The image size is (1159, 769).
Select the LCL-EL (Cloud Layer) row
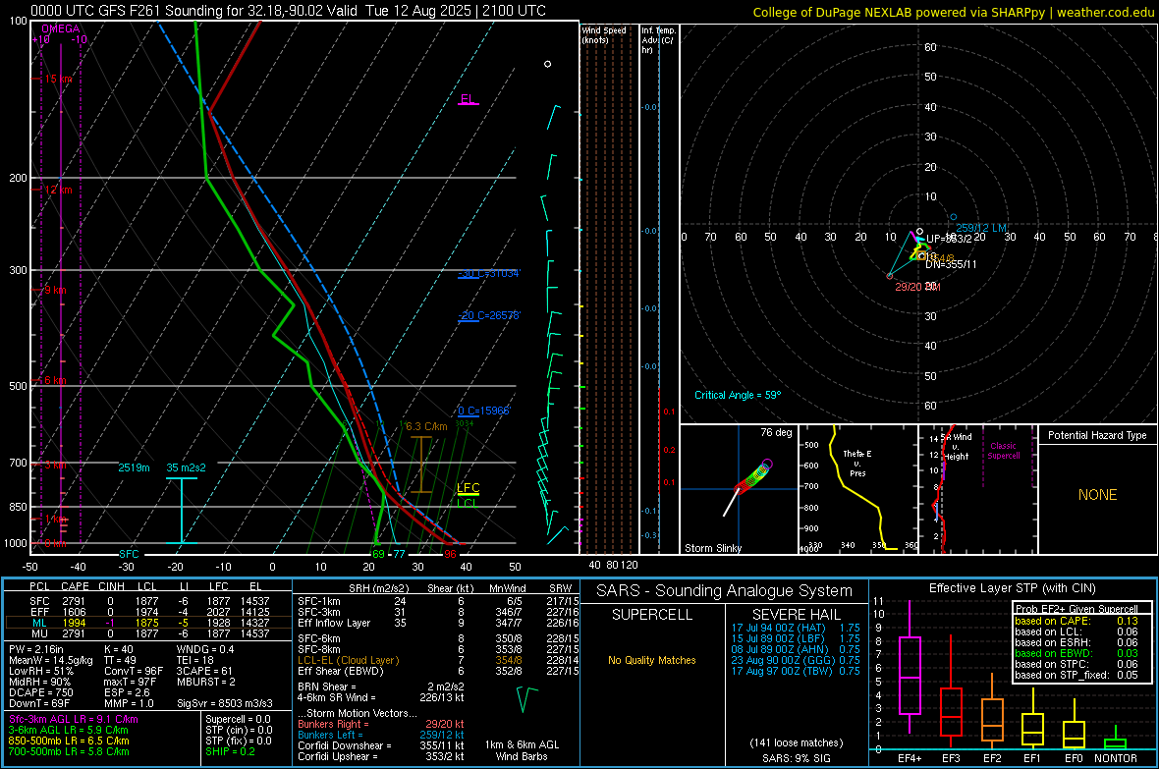click(x=438, y=660)
